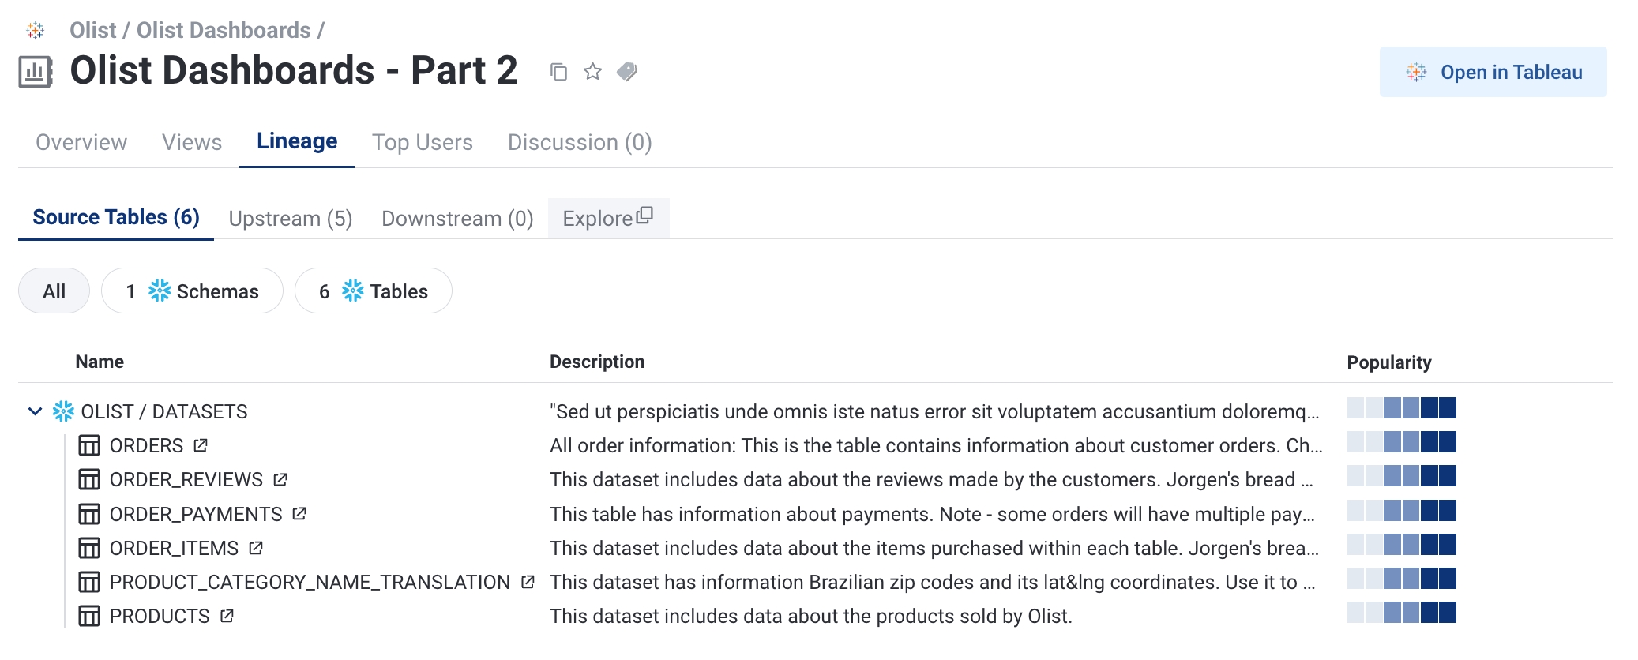1638x660 pixels.
Task: Open ORDER_REVIEWS external link icon
Action: [x=280, y=479]
